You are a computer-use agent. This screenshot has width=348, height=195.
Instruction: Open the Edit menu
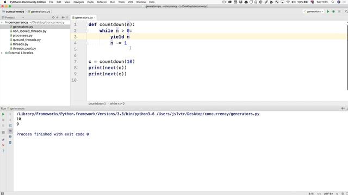[x=59, y=2]
